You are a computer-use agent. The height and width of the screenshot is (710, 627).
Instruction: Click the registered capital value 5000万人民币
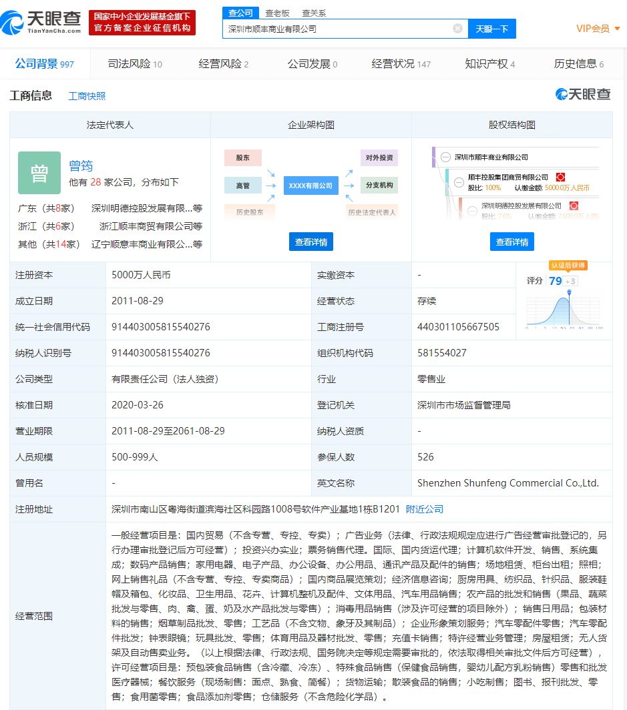[x=141, y=275]
